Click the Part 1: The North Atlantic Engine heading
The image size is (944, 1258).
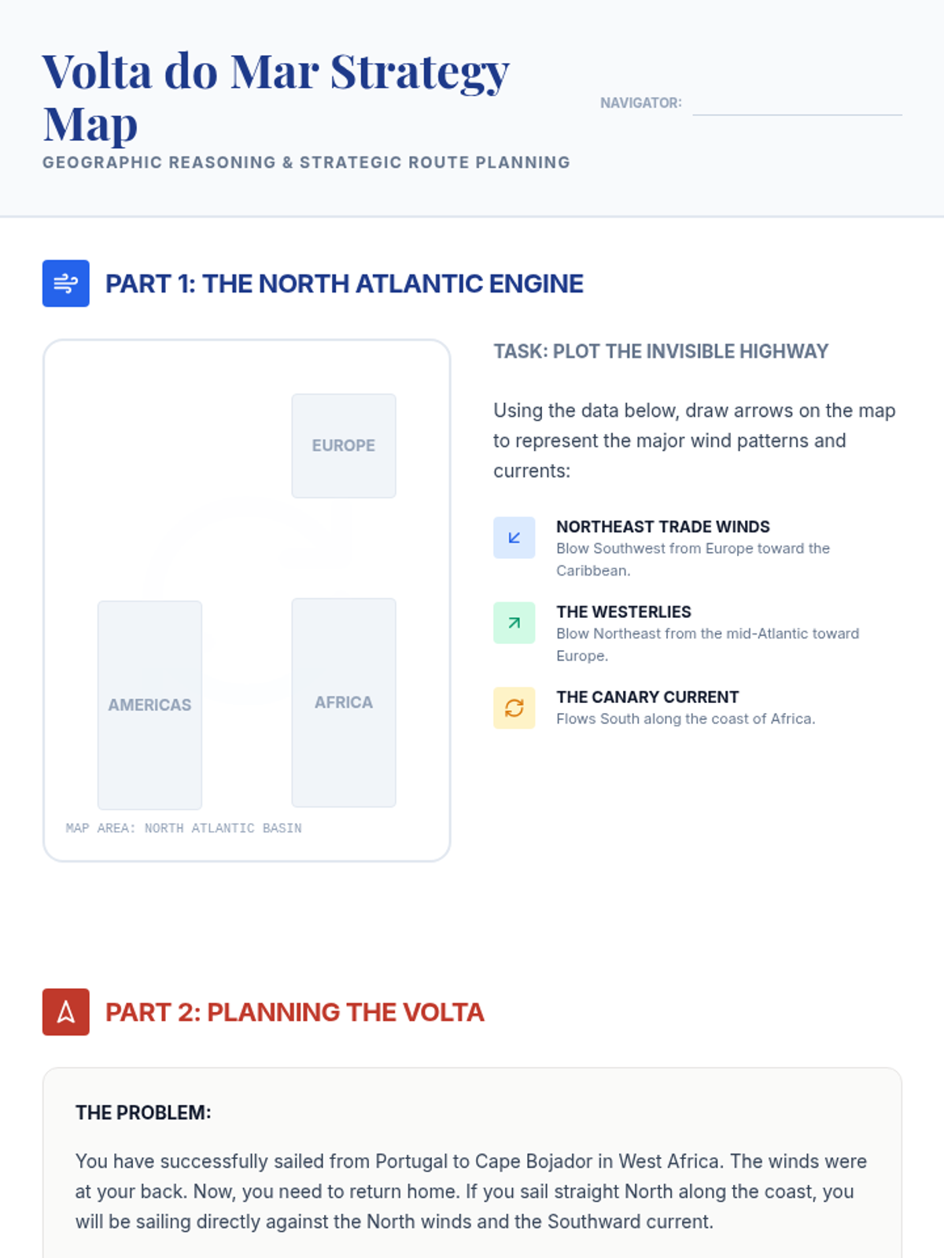pos(345,284)
